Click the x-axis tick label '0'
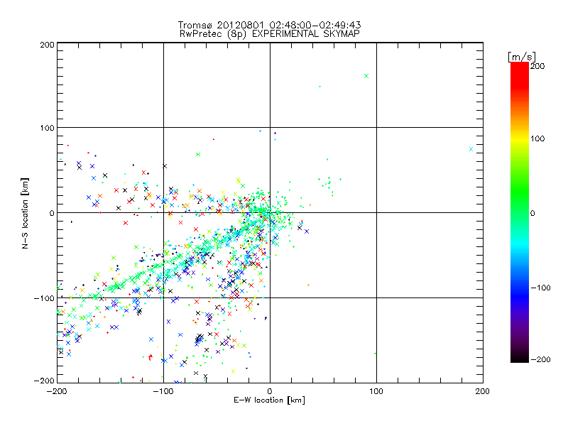 [270, 391]
